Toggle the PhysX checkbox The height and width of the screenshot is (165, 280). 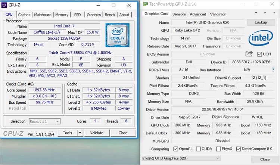218,149
